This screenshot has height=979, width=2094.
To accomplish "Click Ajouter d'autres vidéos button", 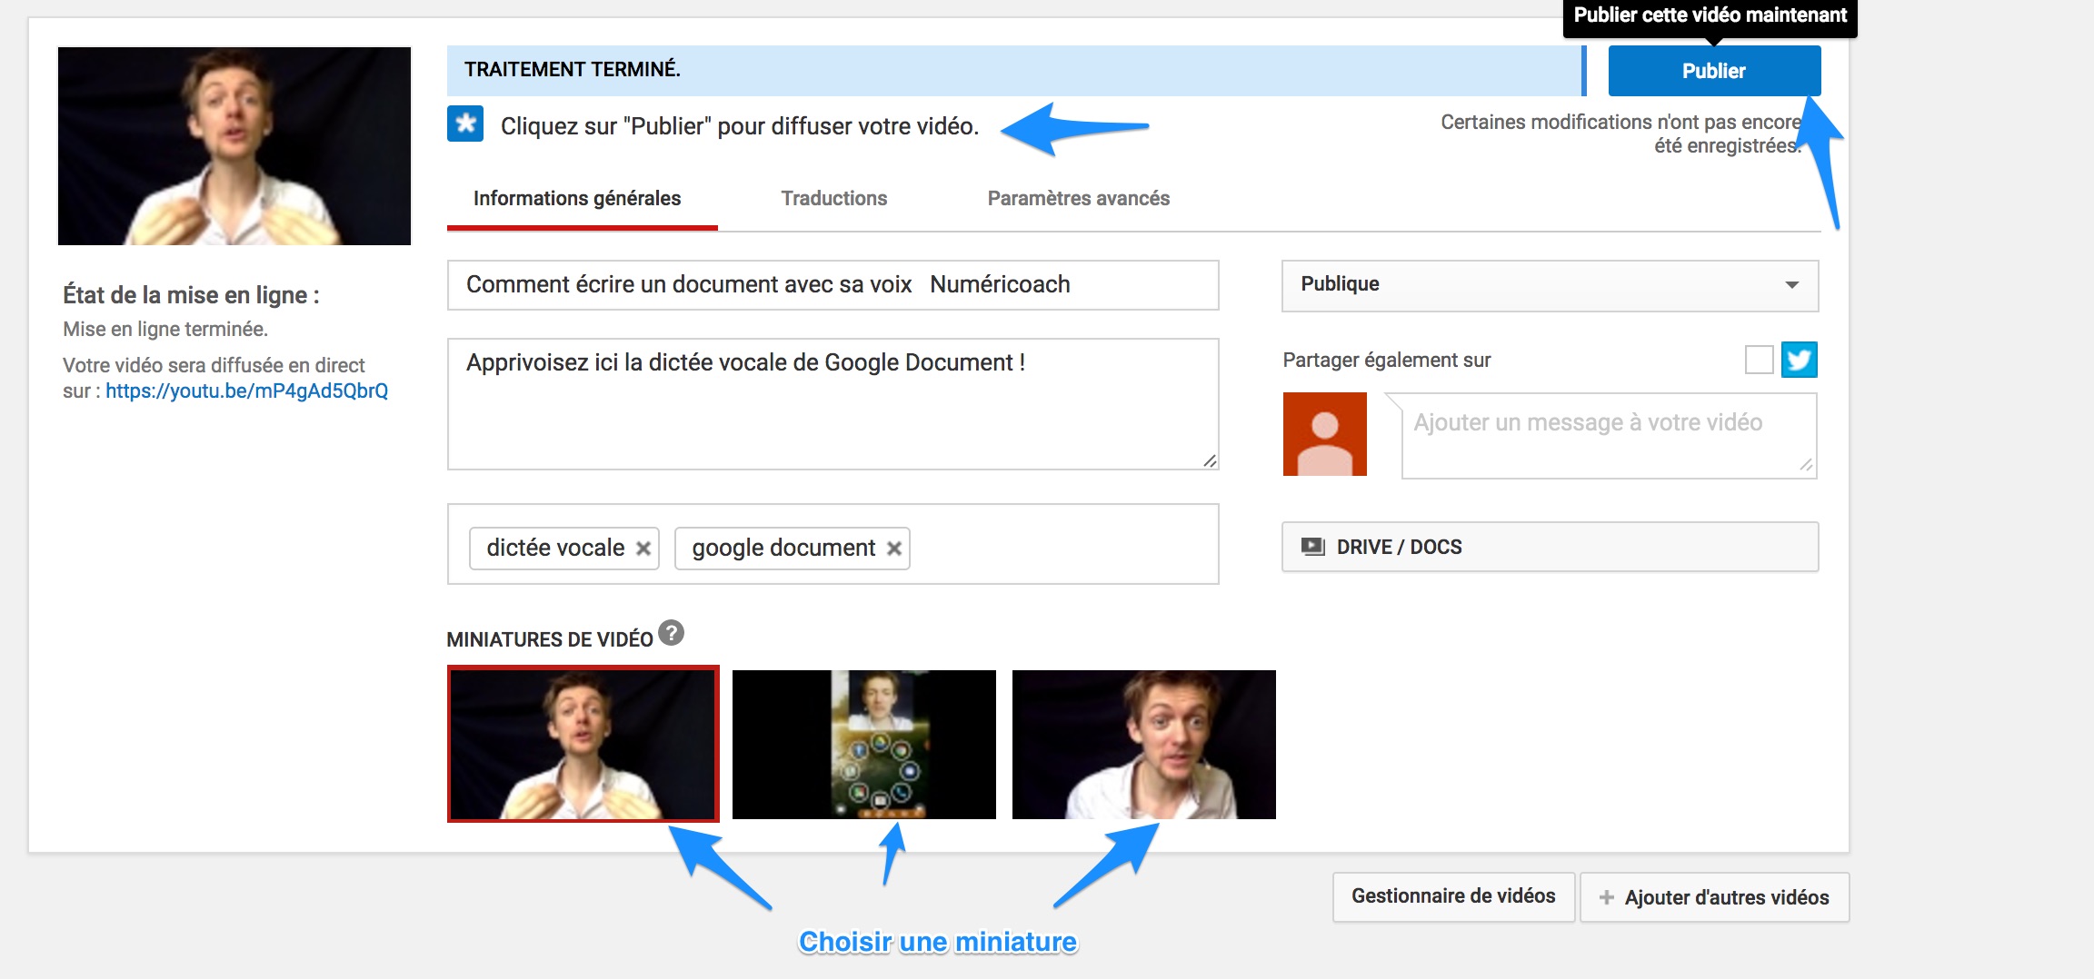I will click(x=1715, y=897).
